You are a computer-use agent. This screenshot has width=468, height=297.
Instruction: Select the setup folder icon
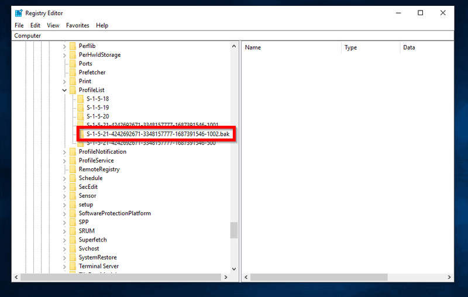(x=73, y=205)
